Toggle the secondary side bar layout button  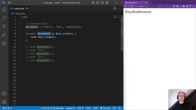pos(102,3)
